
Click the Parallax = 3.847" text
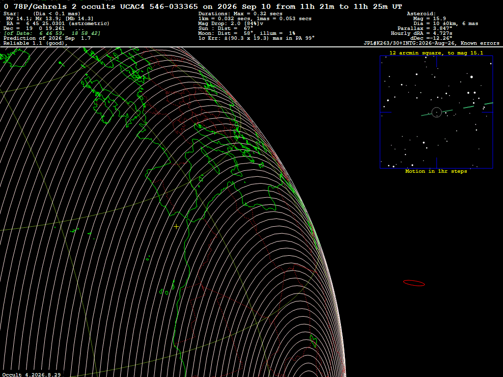tap(425, 28)
